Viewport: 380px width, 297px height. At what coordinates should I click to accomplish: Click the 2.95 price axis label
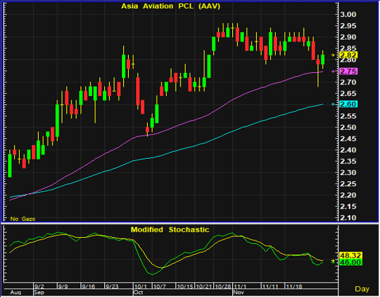pos(348,26)
